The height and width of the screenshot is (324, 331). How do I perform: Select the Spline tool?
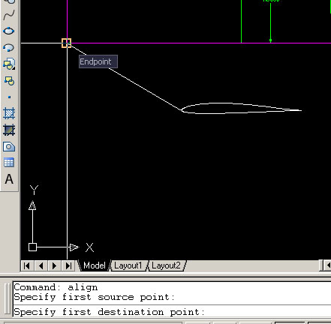point(9,14)
